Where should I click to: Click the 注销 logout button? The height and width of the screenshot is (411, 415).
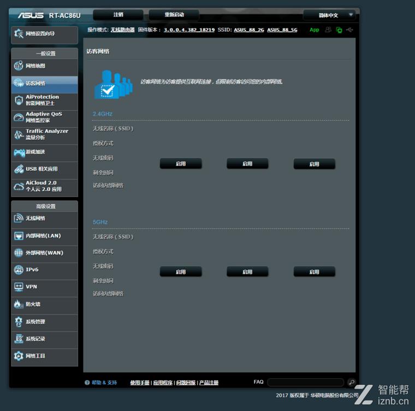click(x=118, y=15)
